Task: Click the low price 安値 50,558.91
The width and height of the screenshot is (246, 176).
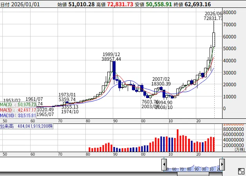Action: [154, 4]
